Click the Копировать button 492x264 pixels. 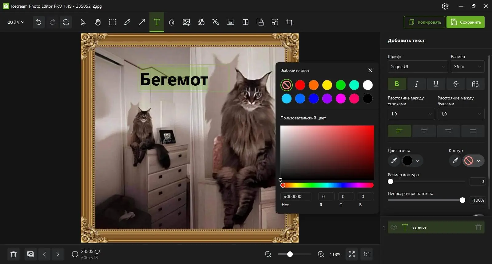pyautogui.click(x=424, y=22)
